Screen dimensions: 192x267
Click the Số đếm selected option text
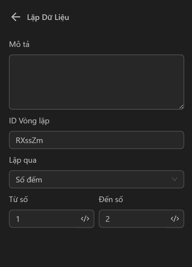tap(29, 180)
